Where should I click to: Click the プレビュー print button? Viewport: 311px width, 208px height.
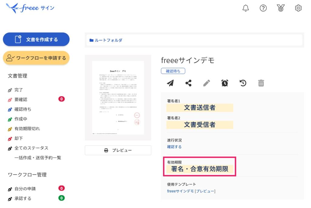click(x=118, y=150)
